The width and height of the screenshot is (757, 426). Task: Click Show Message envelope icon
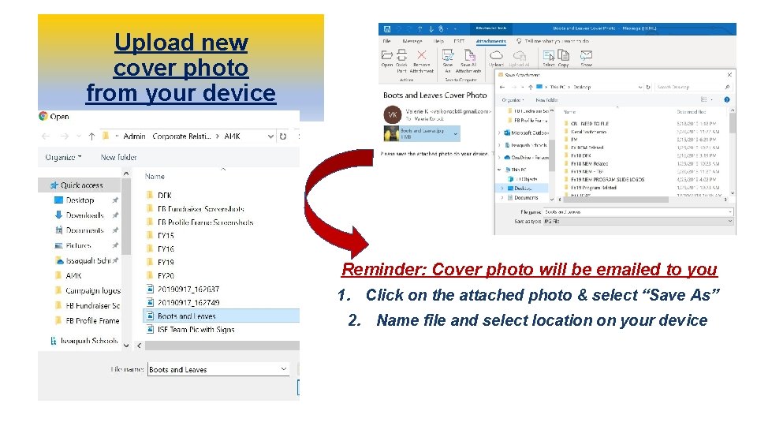click(x=586, y=55)
